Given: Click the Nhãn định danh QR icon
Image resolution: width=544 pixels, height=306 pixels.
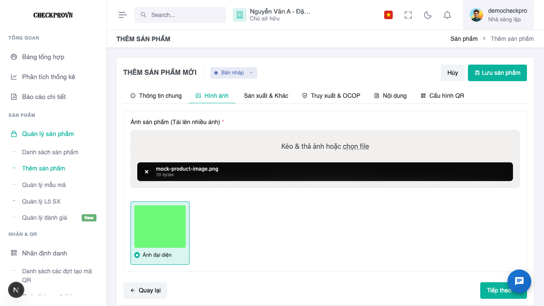Looking at the screenshot, I should point(14,253).
